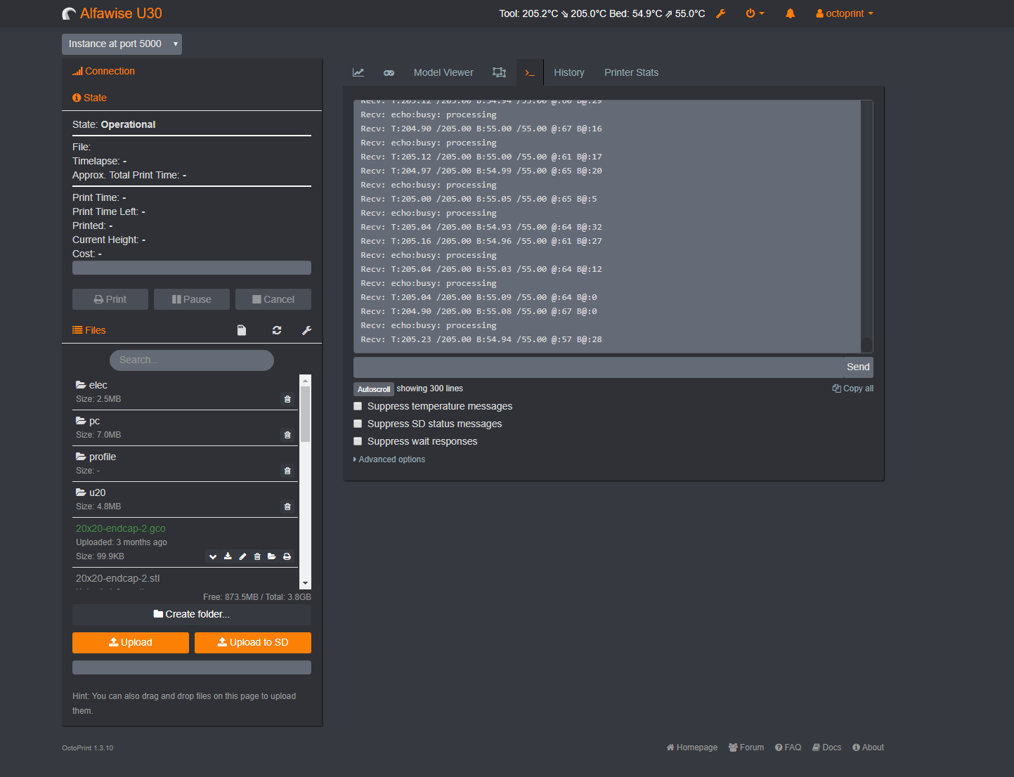Collapse the State panel

(90, 98)
